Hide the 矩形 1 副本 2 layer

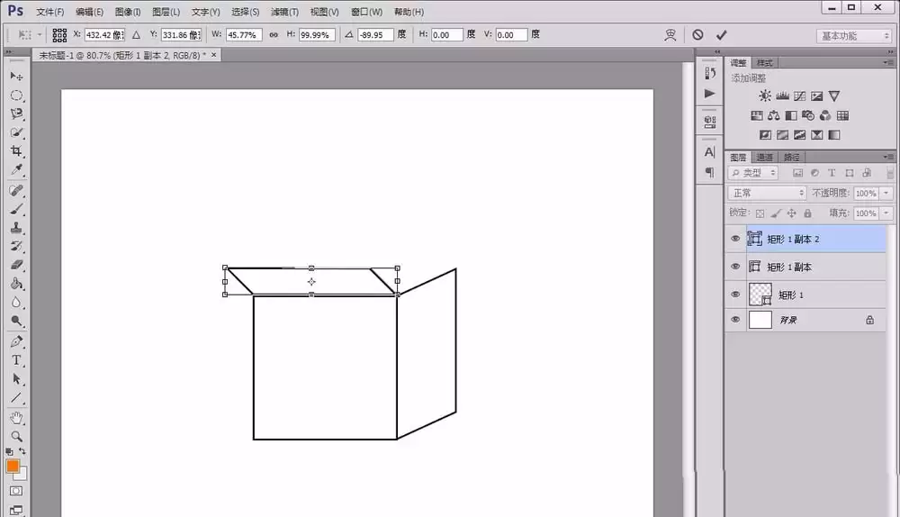735,239
